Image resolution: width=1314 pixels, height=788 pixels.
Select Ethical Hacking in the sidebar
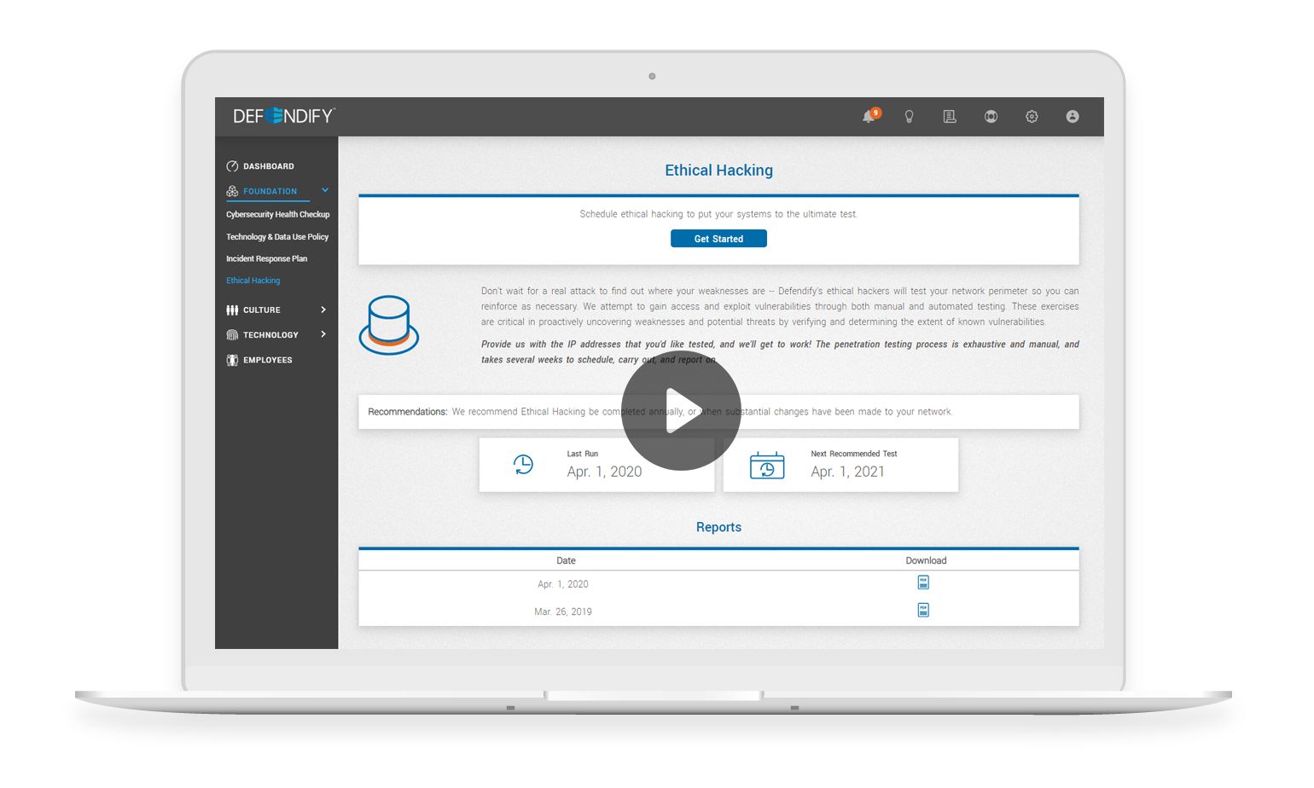click(253, 281)
